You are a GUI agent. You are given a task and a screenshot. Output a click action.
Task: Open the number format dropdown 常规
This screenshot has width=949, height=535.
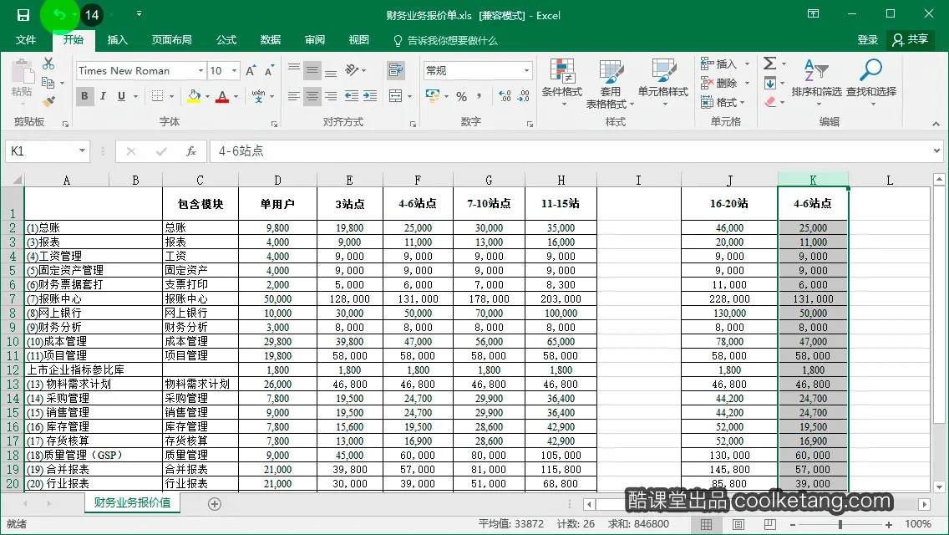(526, 71)
